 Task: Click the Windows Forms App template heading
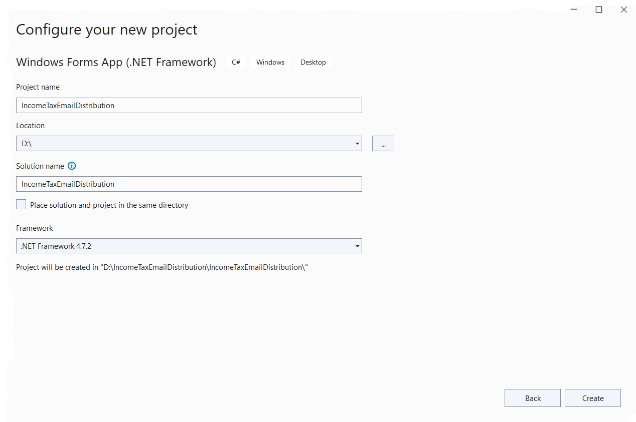click(116, 62)
